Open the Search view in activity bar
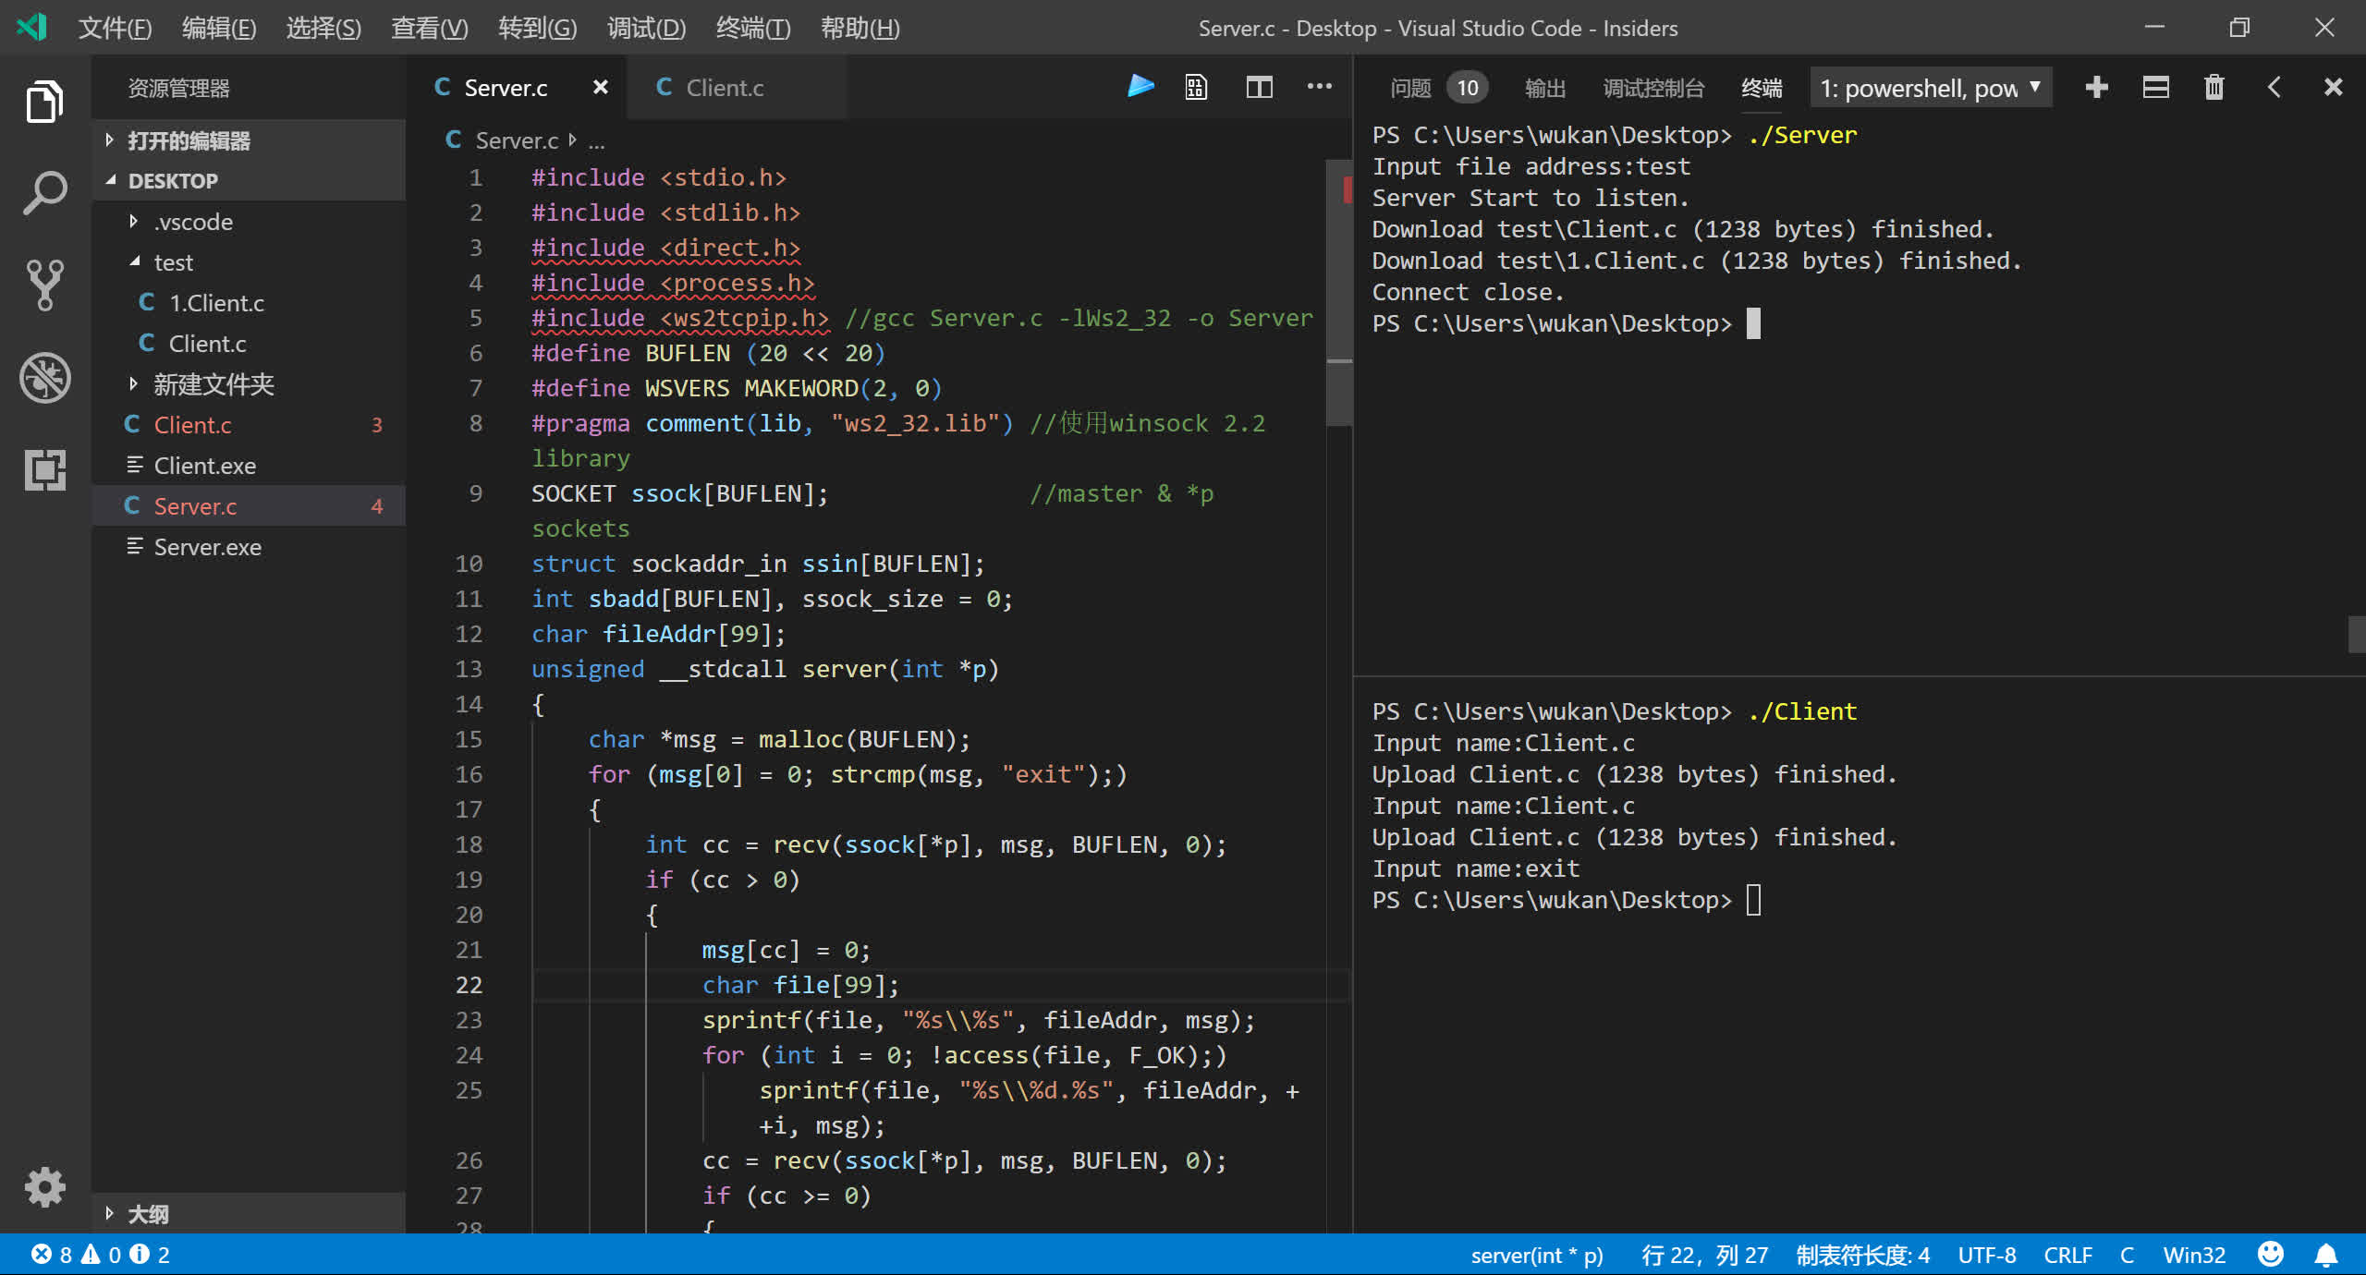 tap(44, 193)
